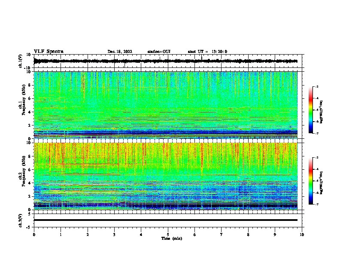The height and width of the screenshot is (263, 340).
Task: Click the ch.1 spectrogram color scale bar
Action: click(311, 110)
